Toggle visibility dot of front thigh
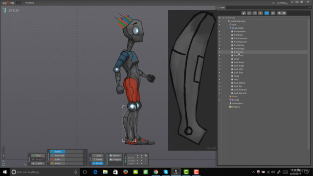313x176 pixels. click(x=220, y=49)
